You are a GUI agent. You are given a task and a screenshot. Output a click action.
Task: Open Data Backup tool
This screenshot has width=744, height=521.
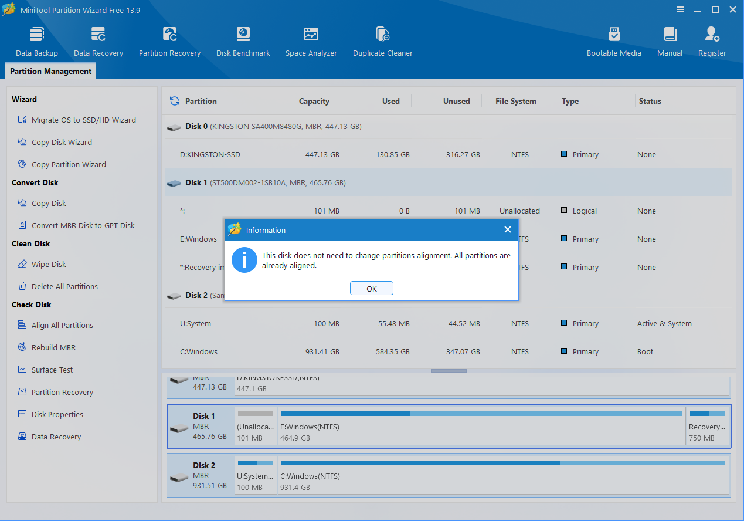(36, 42)
